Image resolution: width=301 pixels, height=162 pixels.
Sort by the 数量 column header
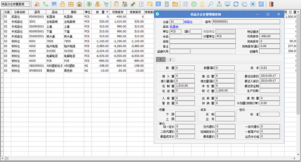click(100, 12)
